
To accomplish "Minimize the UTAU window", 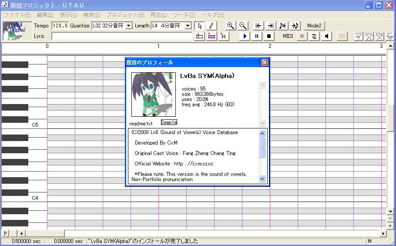I will (369, 5).
